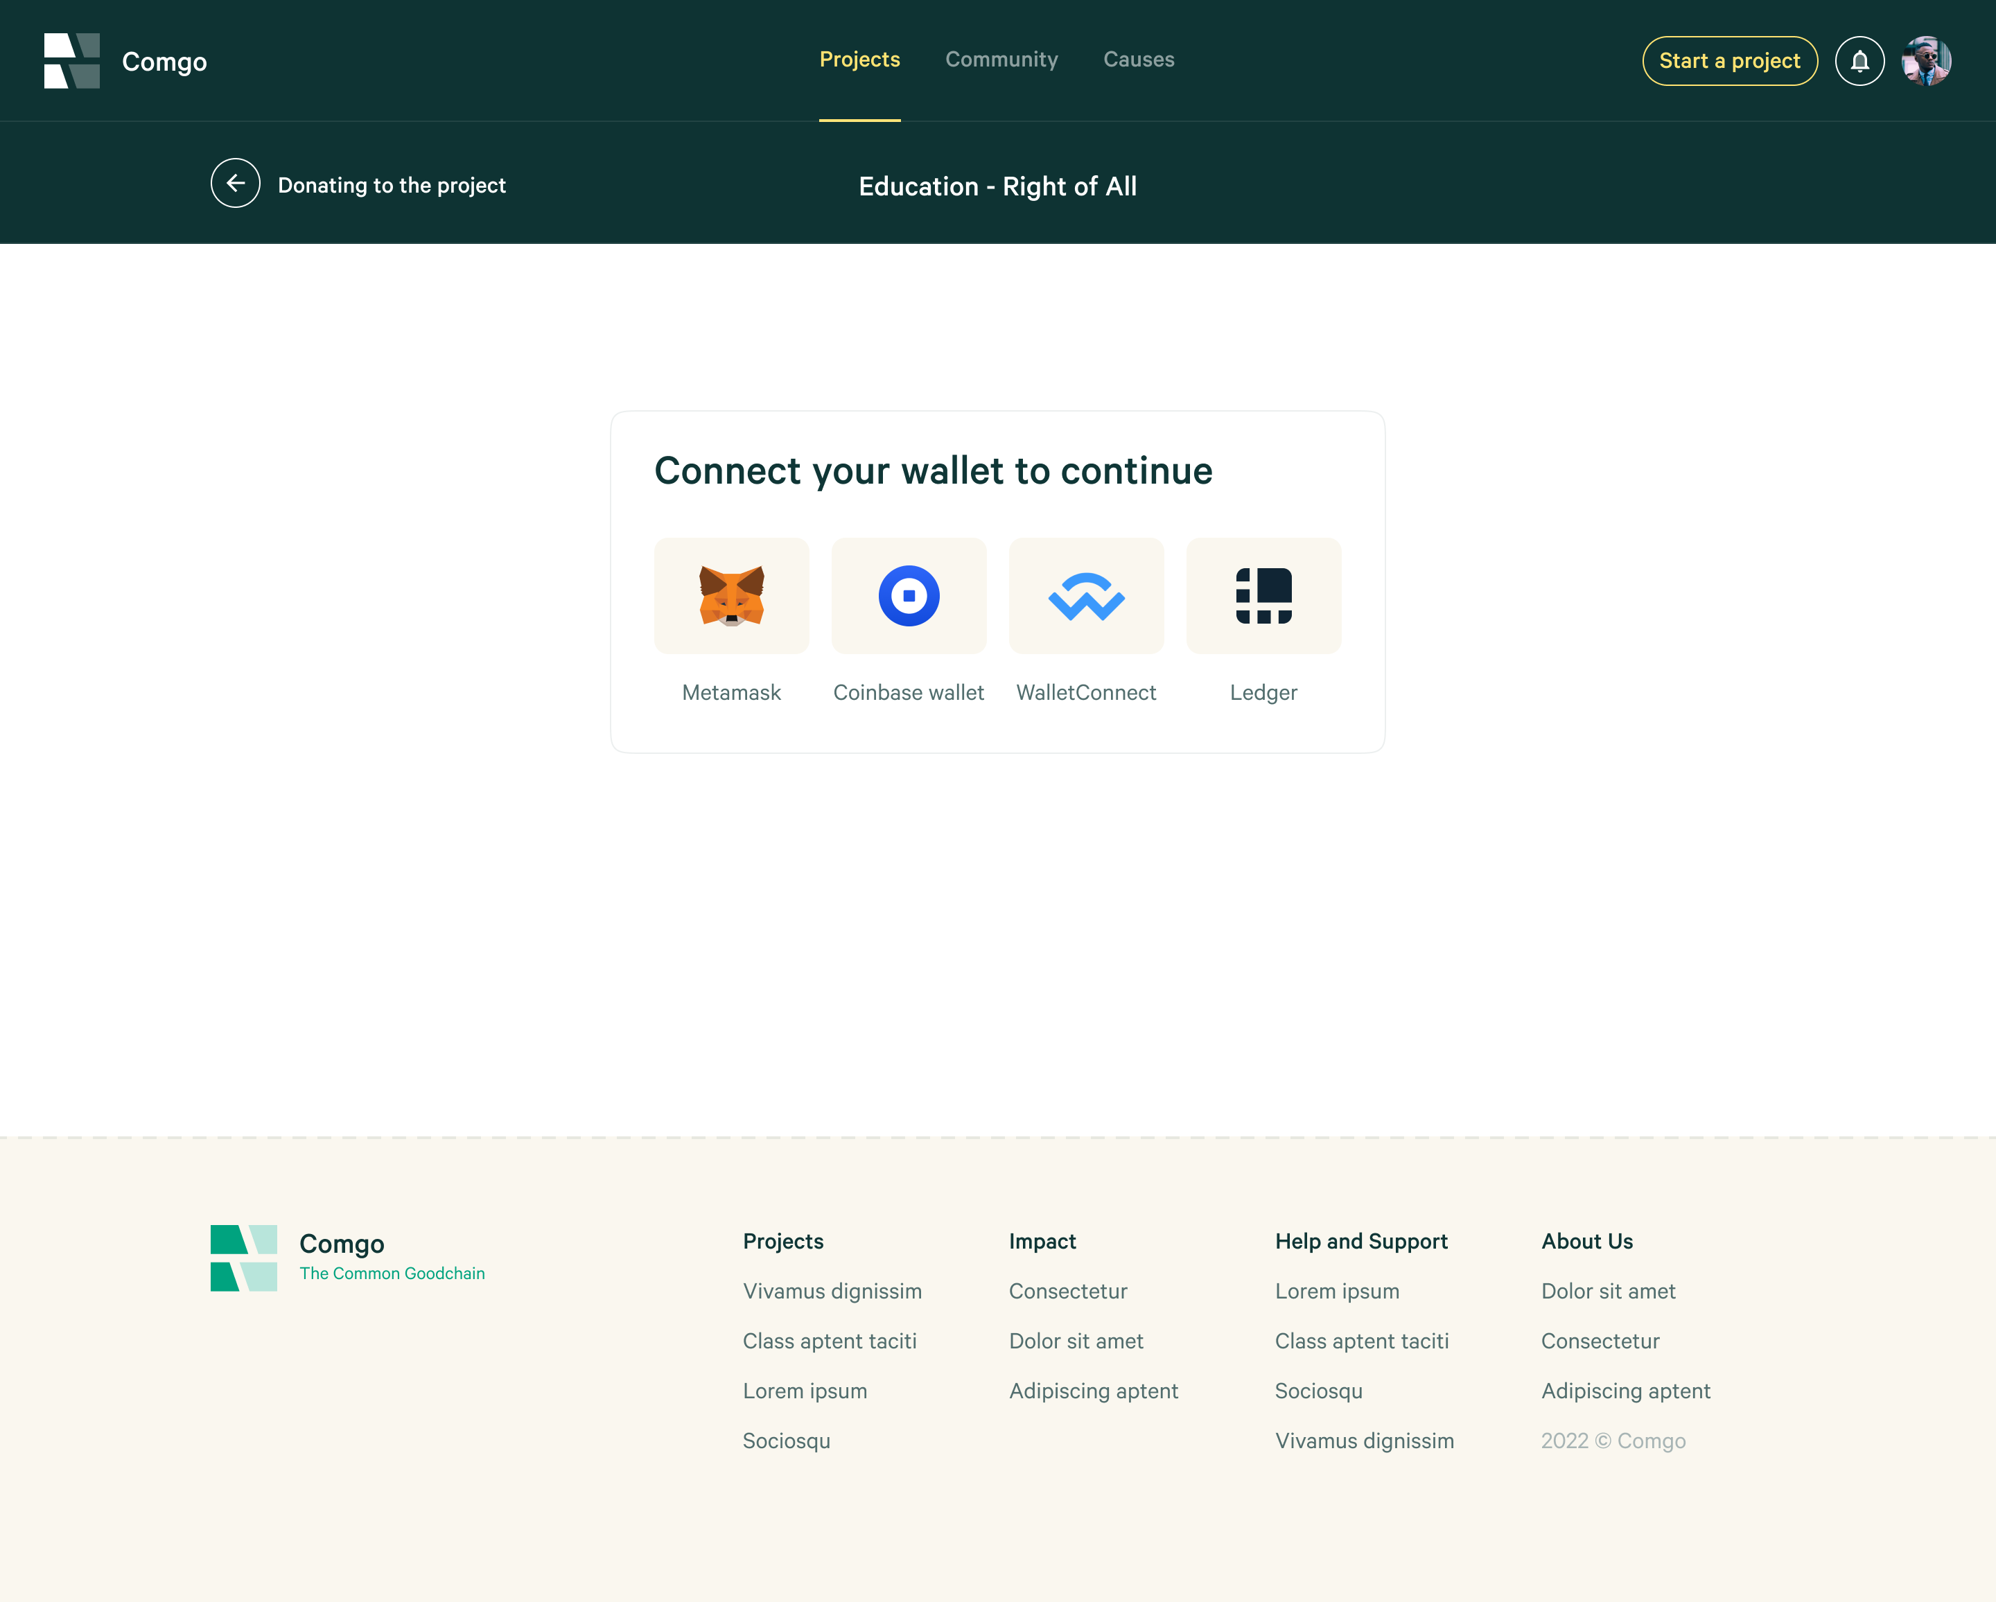Open Adipiscing aptent under Impact
Screen dimensions: 1996x1602
point(1094,1391)
